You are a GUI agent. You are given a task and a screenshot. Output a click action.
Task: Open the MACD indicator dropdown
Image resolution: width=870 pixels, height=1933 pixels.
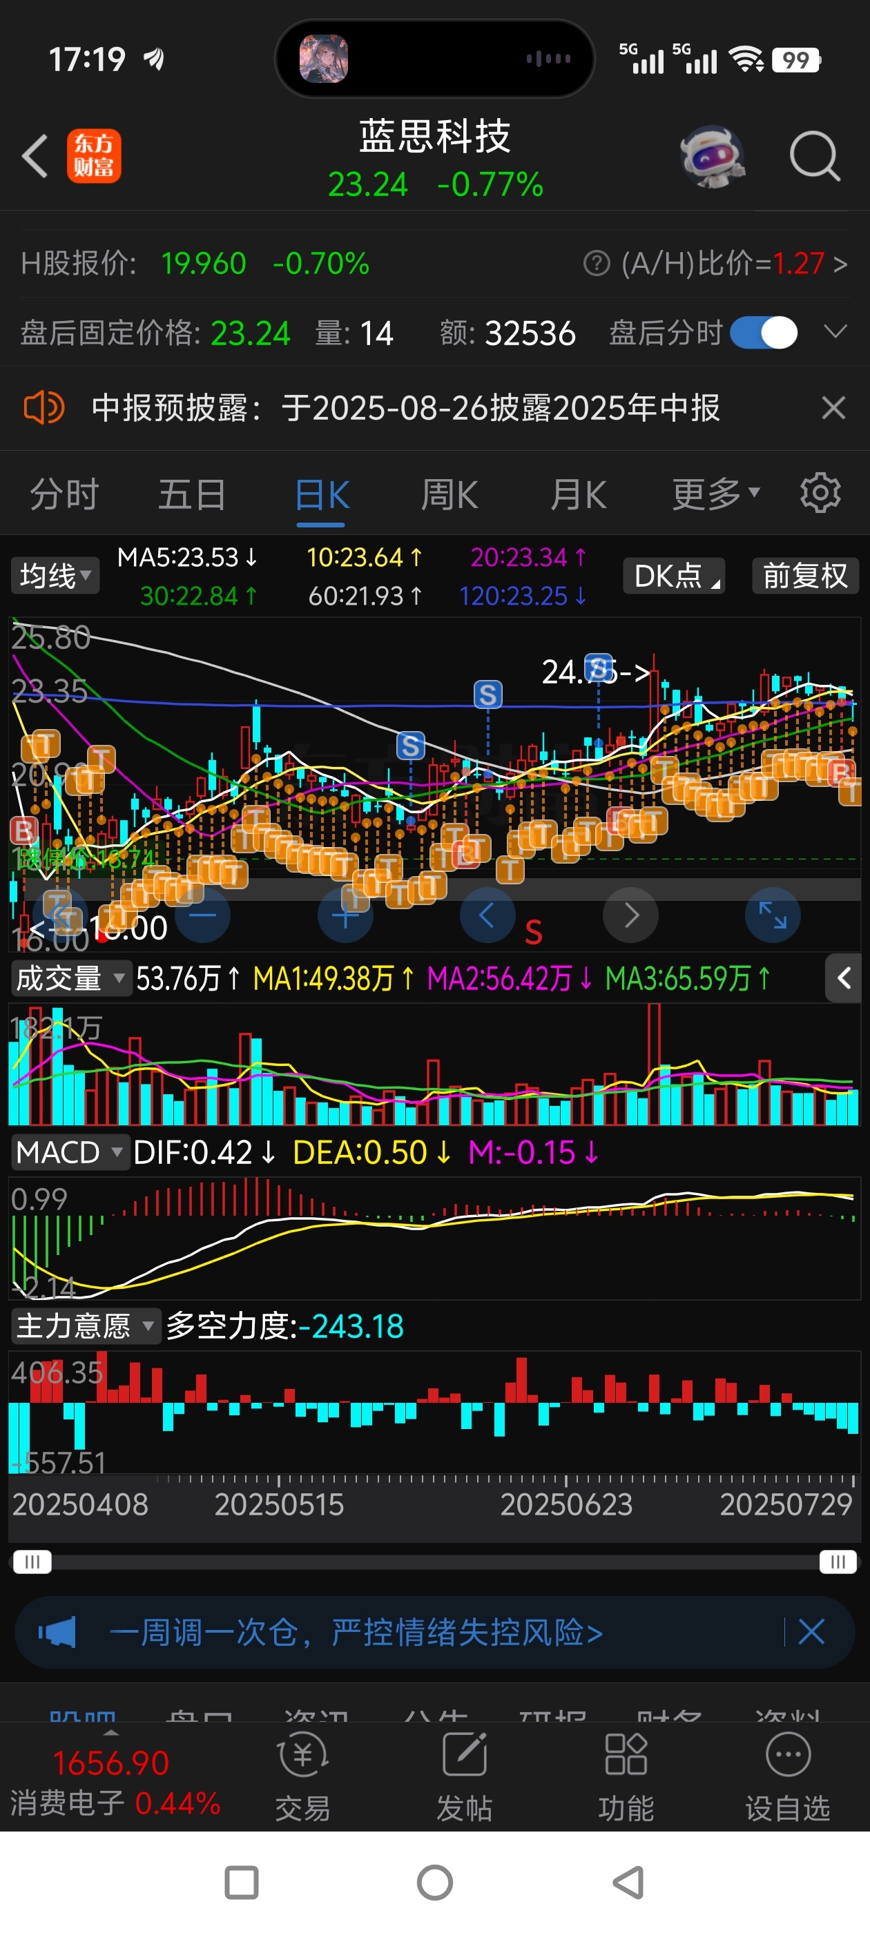(70, 1152)
